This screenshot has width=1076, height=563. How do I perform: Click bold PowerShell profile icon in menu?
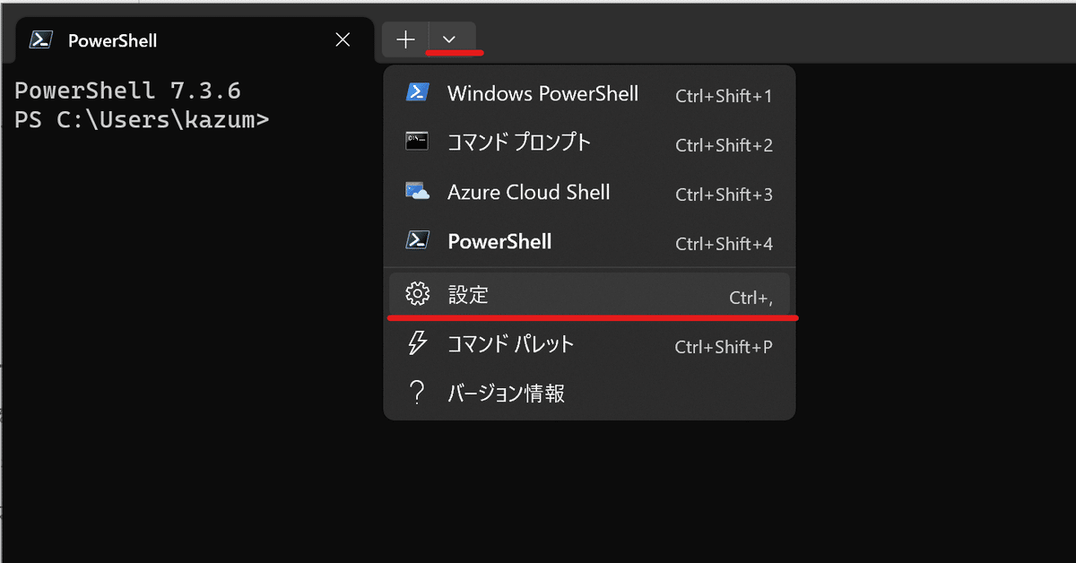coord(416,241)
